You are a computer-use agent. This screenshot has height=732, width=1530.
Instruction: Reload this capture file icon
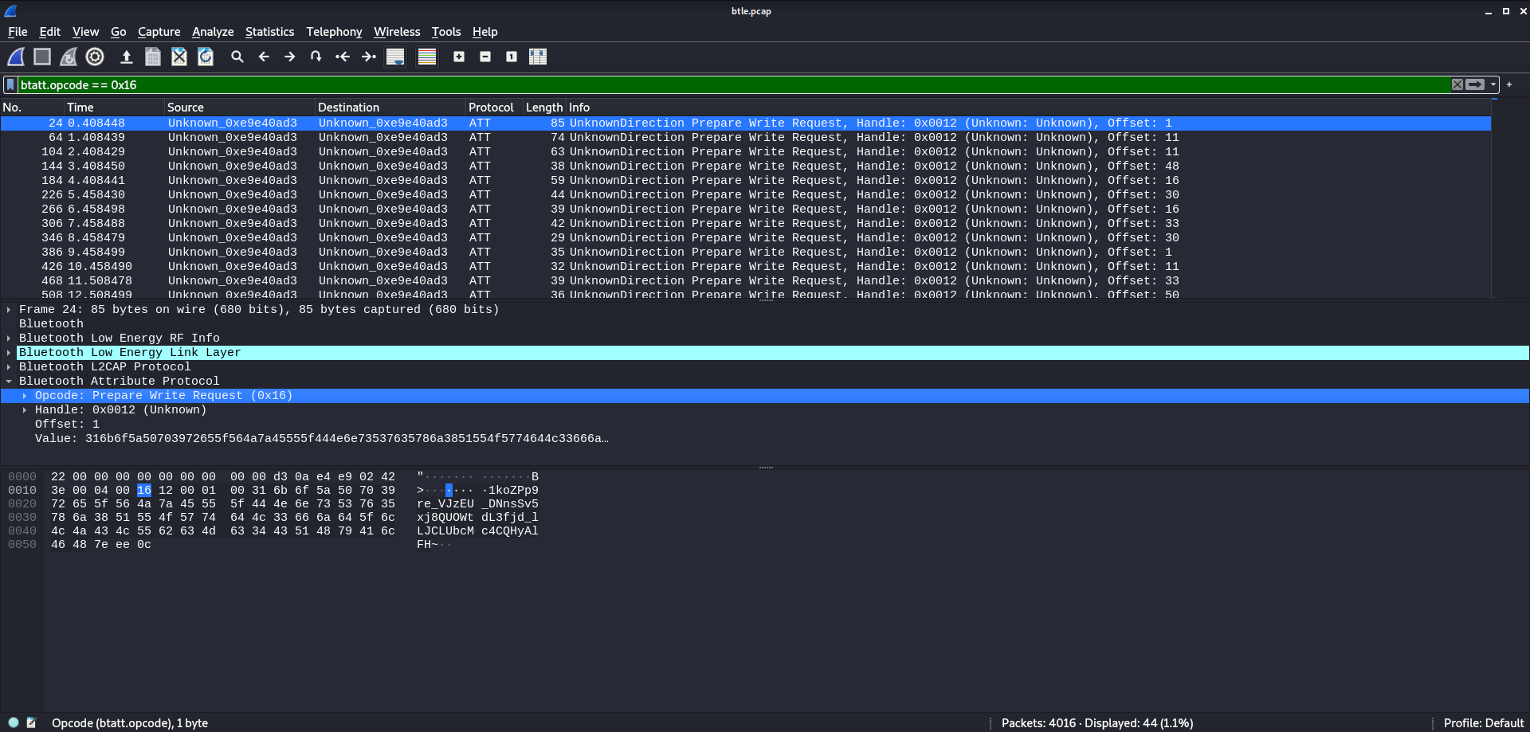coord(206,57)
